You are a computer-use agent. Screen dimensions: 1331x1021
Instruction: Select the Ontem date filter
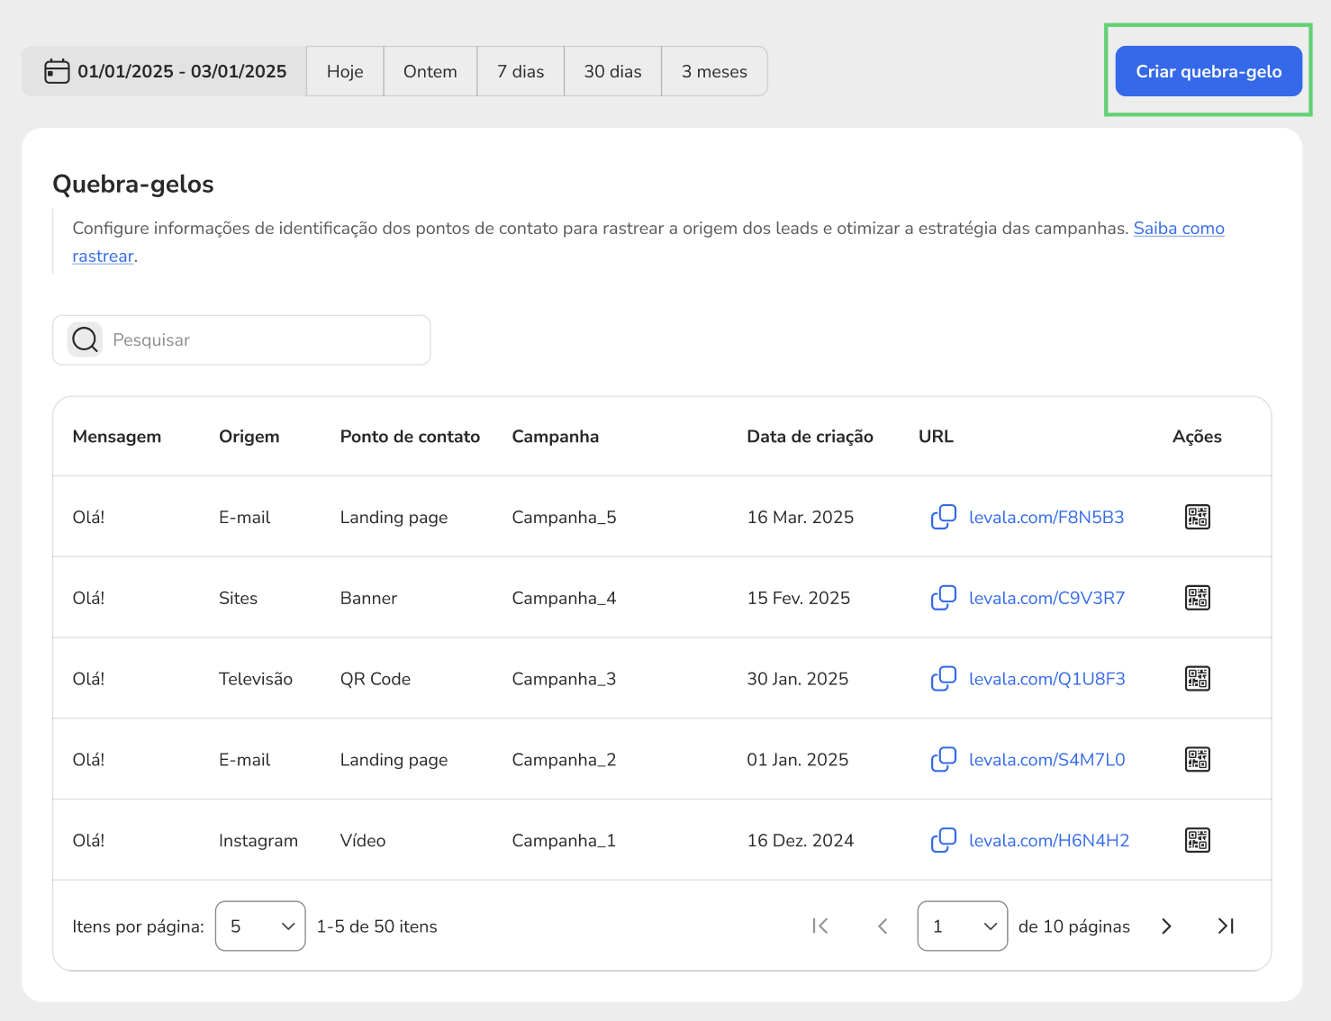tap(430, 71)
